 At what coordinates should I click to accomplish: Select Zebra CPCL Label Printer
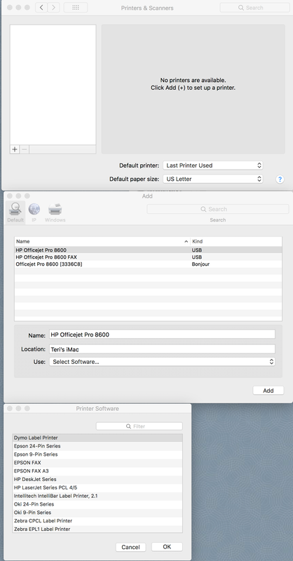click(97, 520)
